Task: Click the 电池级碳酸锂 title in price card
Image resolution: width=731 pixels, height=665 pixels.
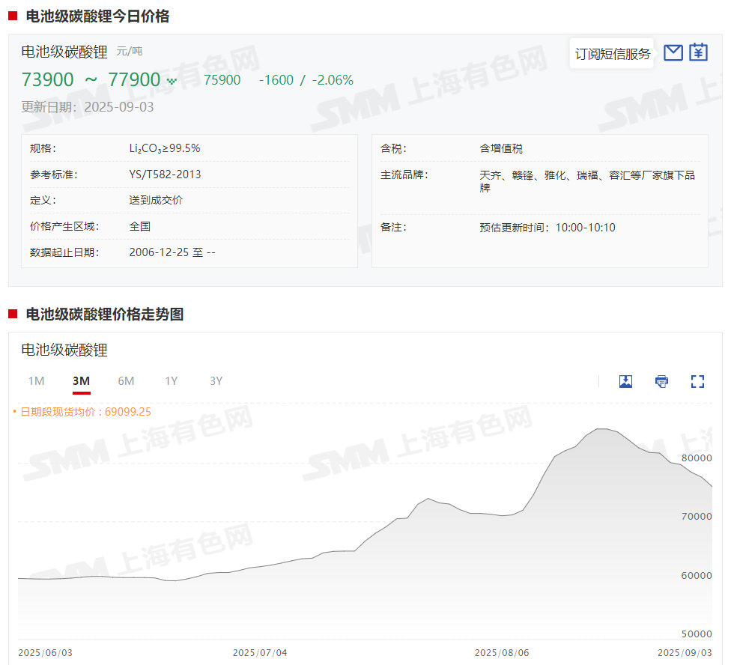Action: click(x=64, y=52)
